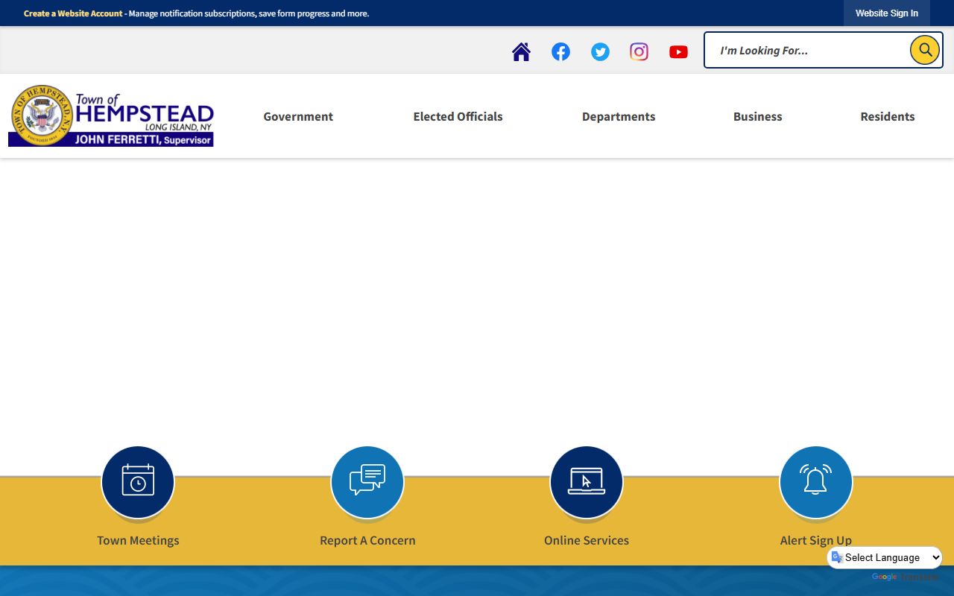Viewport: 954px width, 596px height.
Task: Click the Alert Sign Up bell icon
Action: tap(815, 482)
